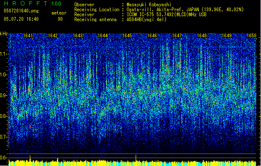Click the 0.9 kHz axis label
Screen dimensions: 261x166
4,95
